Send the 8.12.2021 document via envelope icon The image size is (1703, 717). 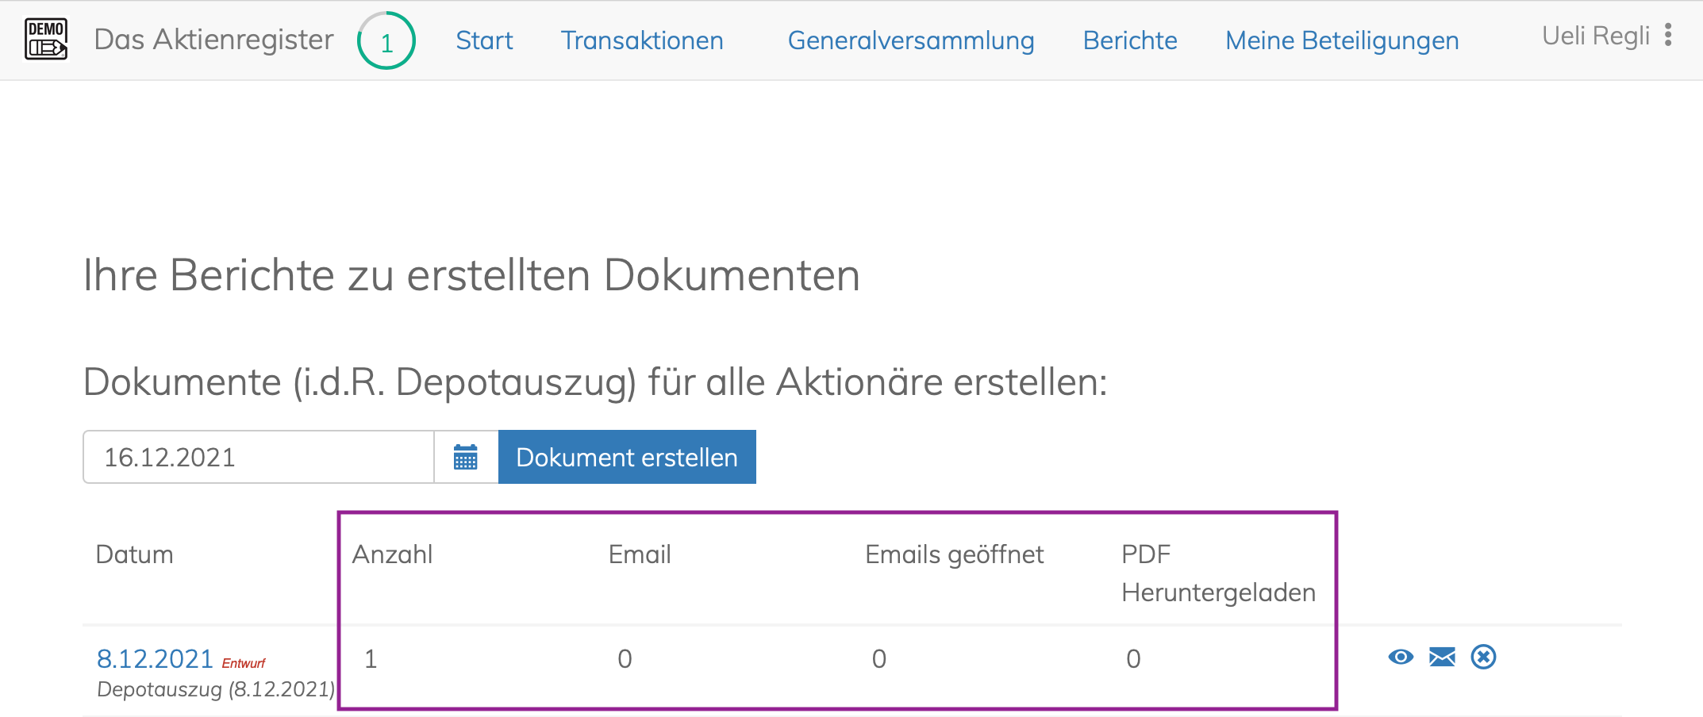tap(1442, 657)
